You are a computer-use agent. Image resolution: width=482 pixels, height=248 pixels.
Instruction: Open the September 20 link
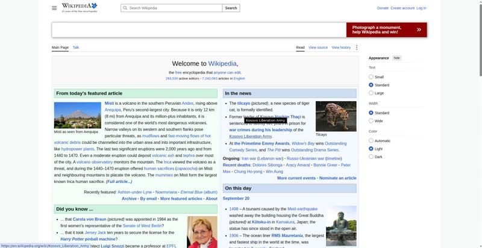click(x=236, y=198)
